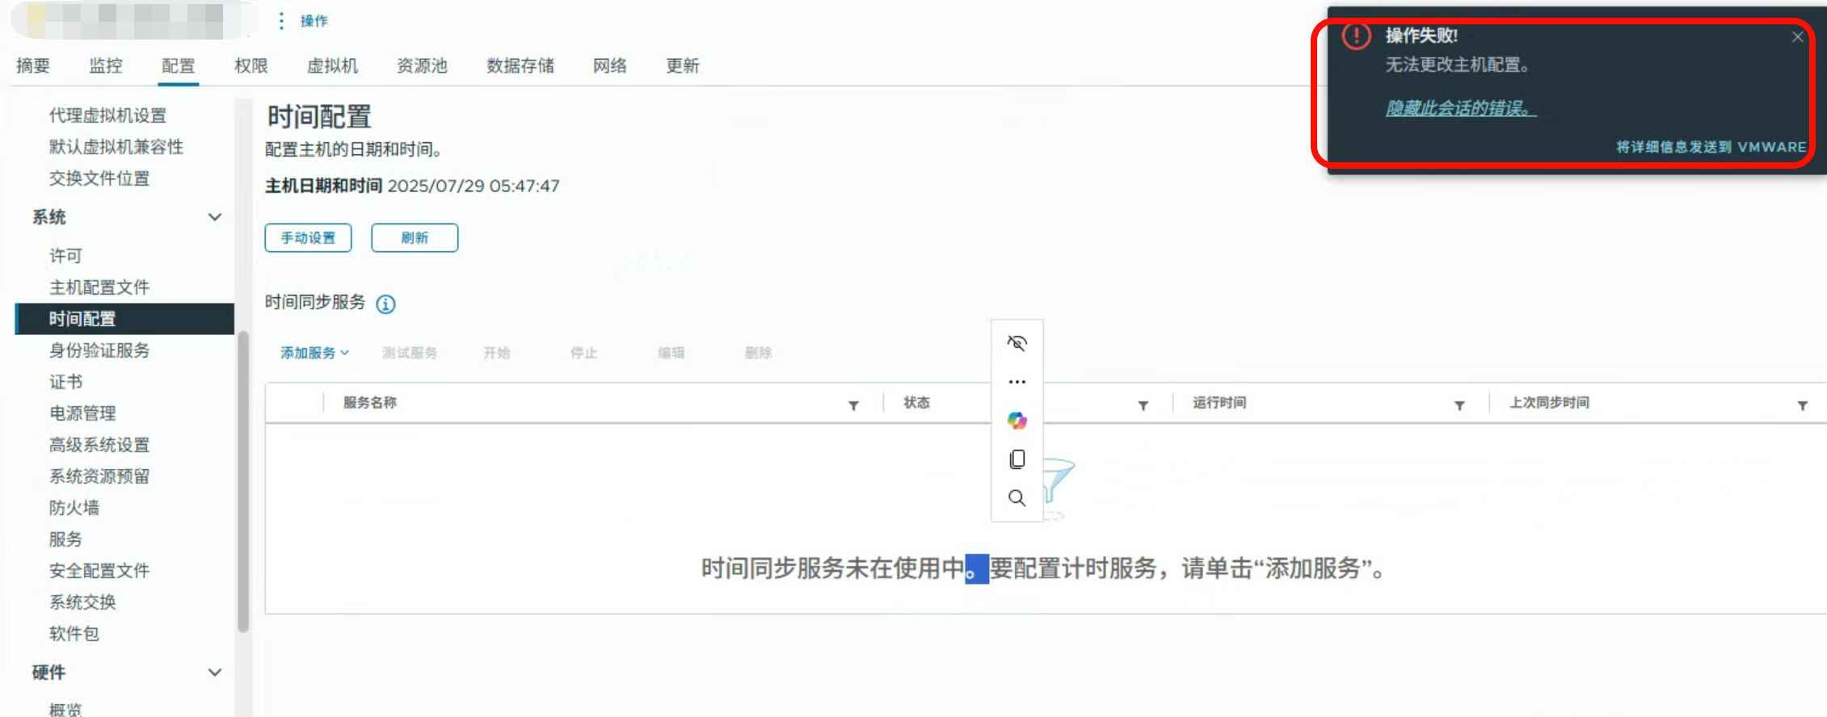Image resolution: width=1827 pixels, height=717 pixels.
Task: Close the 操作失败 error notification
Action: pyautogui.click(x=1797, y=36)
